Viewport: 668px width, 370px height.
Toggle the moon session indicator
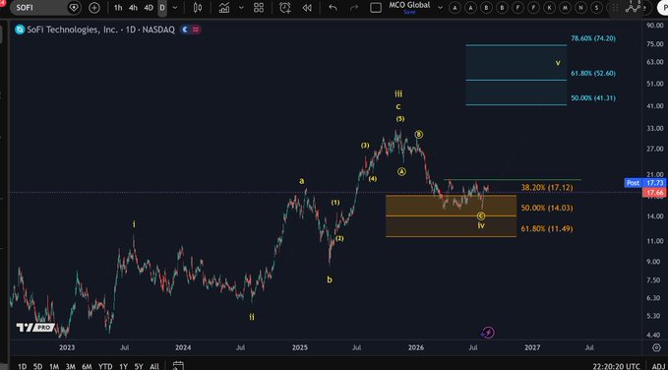click(x=185, y=30)
